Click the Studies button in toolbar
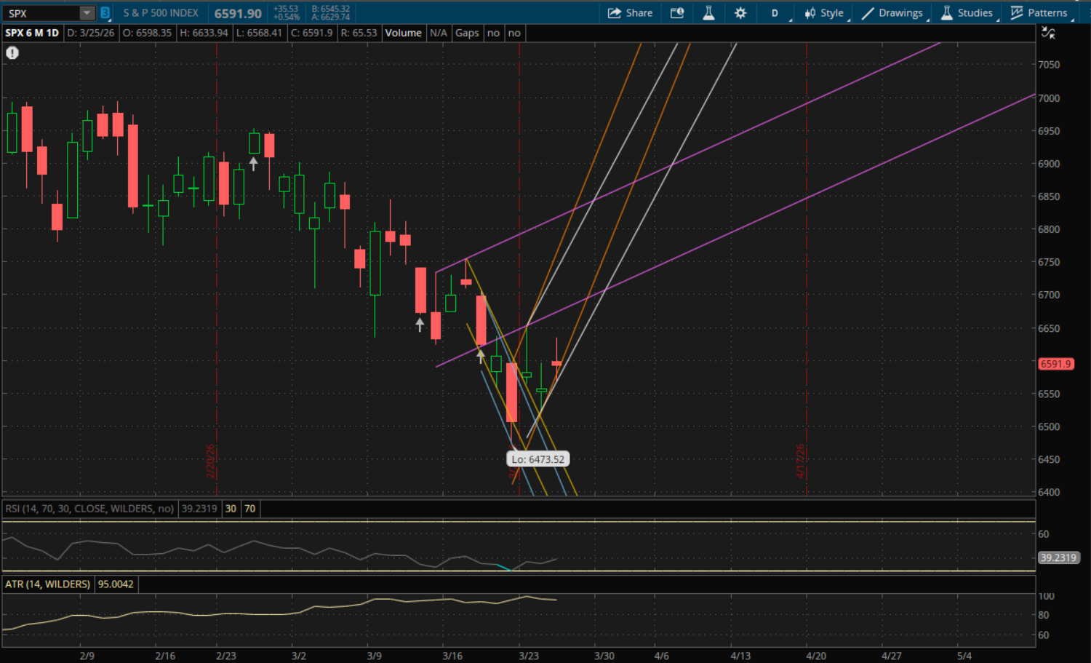 967,13
